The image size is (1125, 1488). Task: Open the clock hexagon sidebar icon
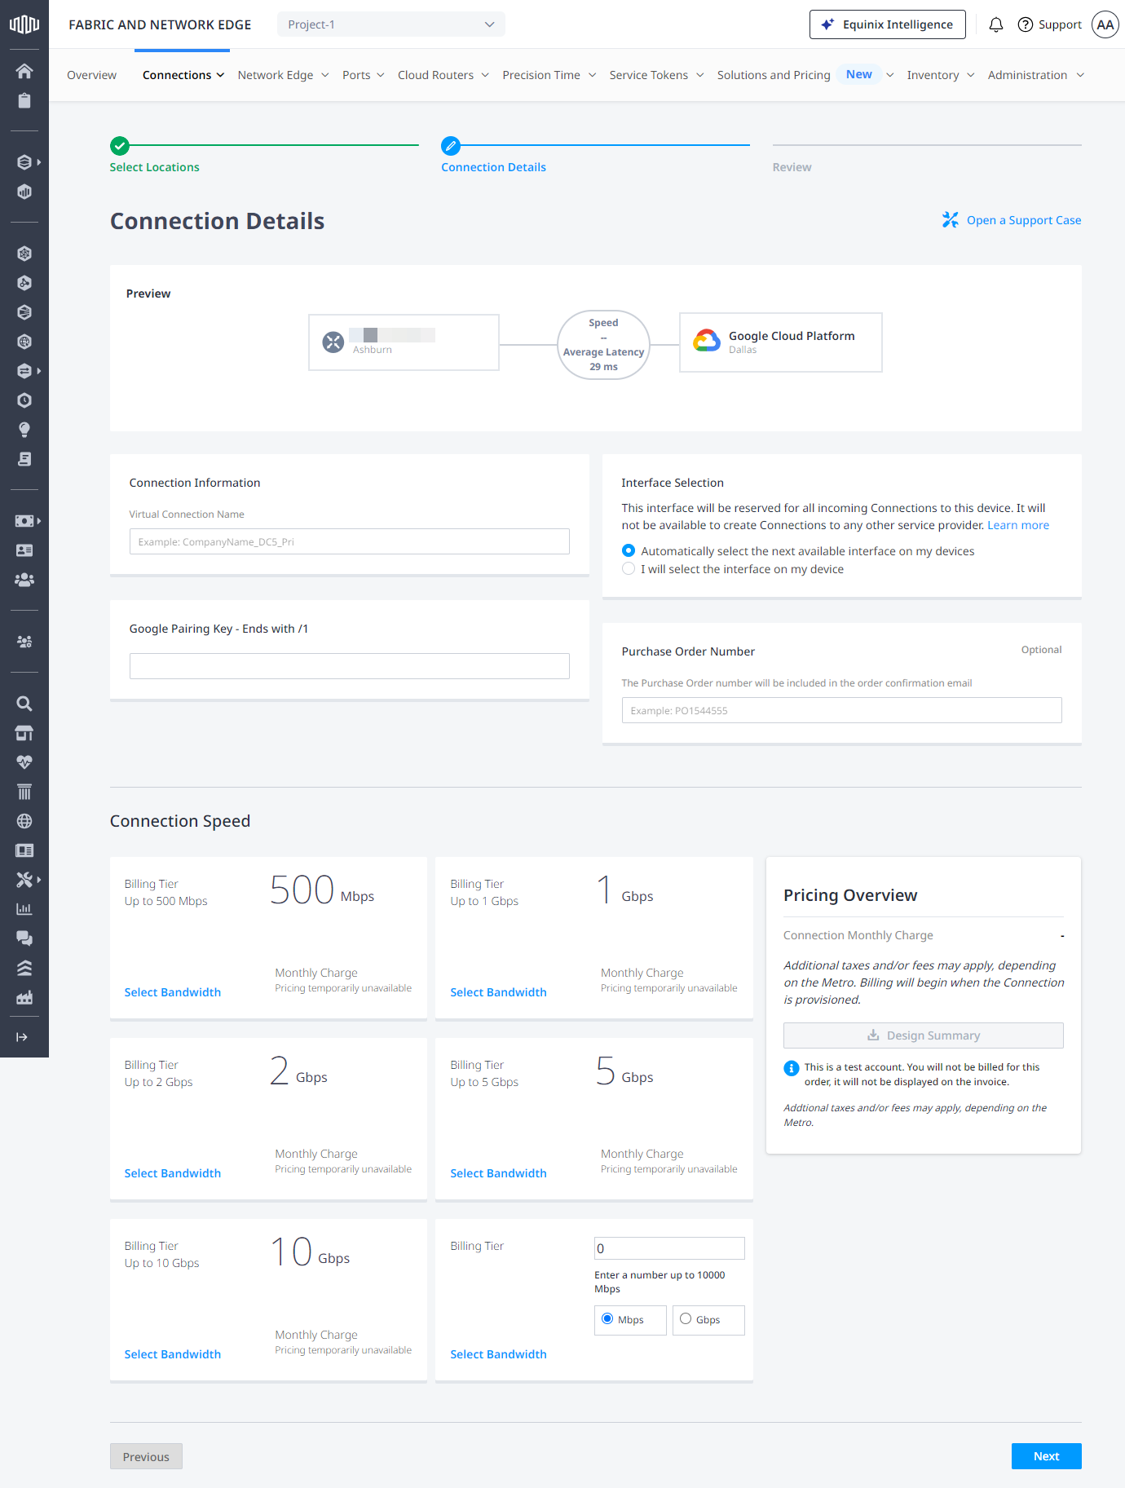tap(24, 400)
